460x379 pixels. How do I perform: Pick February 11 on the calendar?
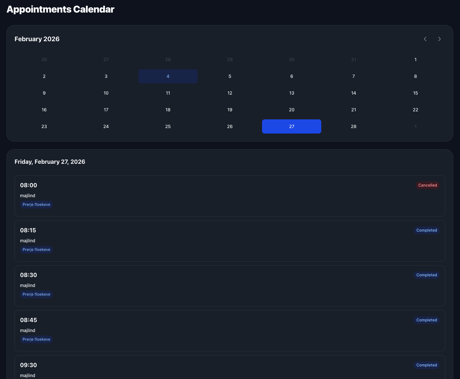168,93
